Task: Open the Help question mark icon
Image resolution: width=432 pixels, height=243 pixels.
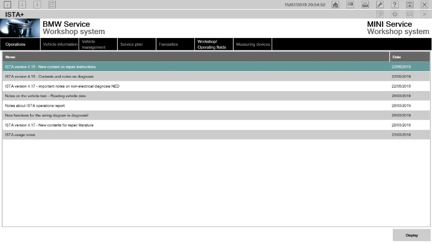Action: click(395, 5)
